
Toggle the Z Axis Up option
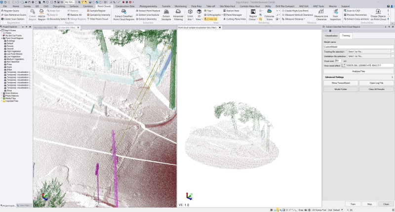[210, 19]
